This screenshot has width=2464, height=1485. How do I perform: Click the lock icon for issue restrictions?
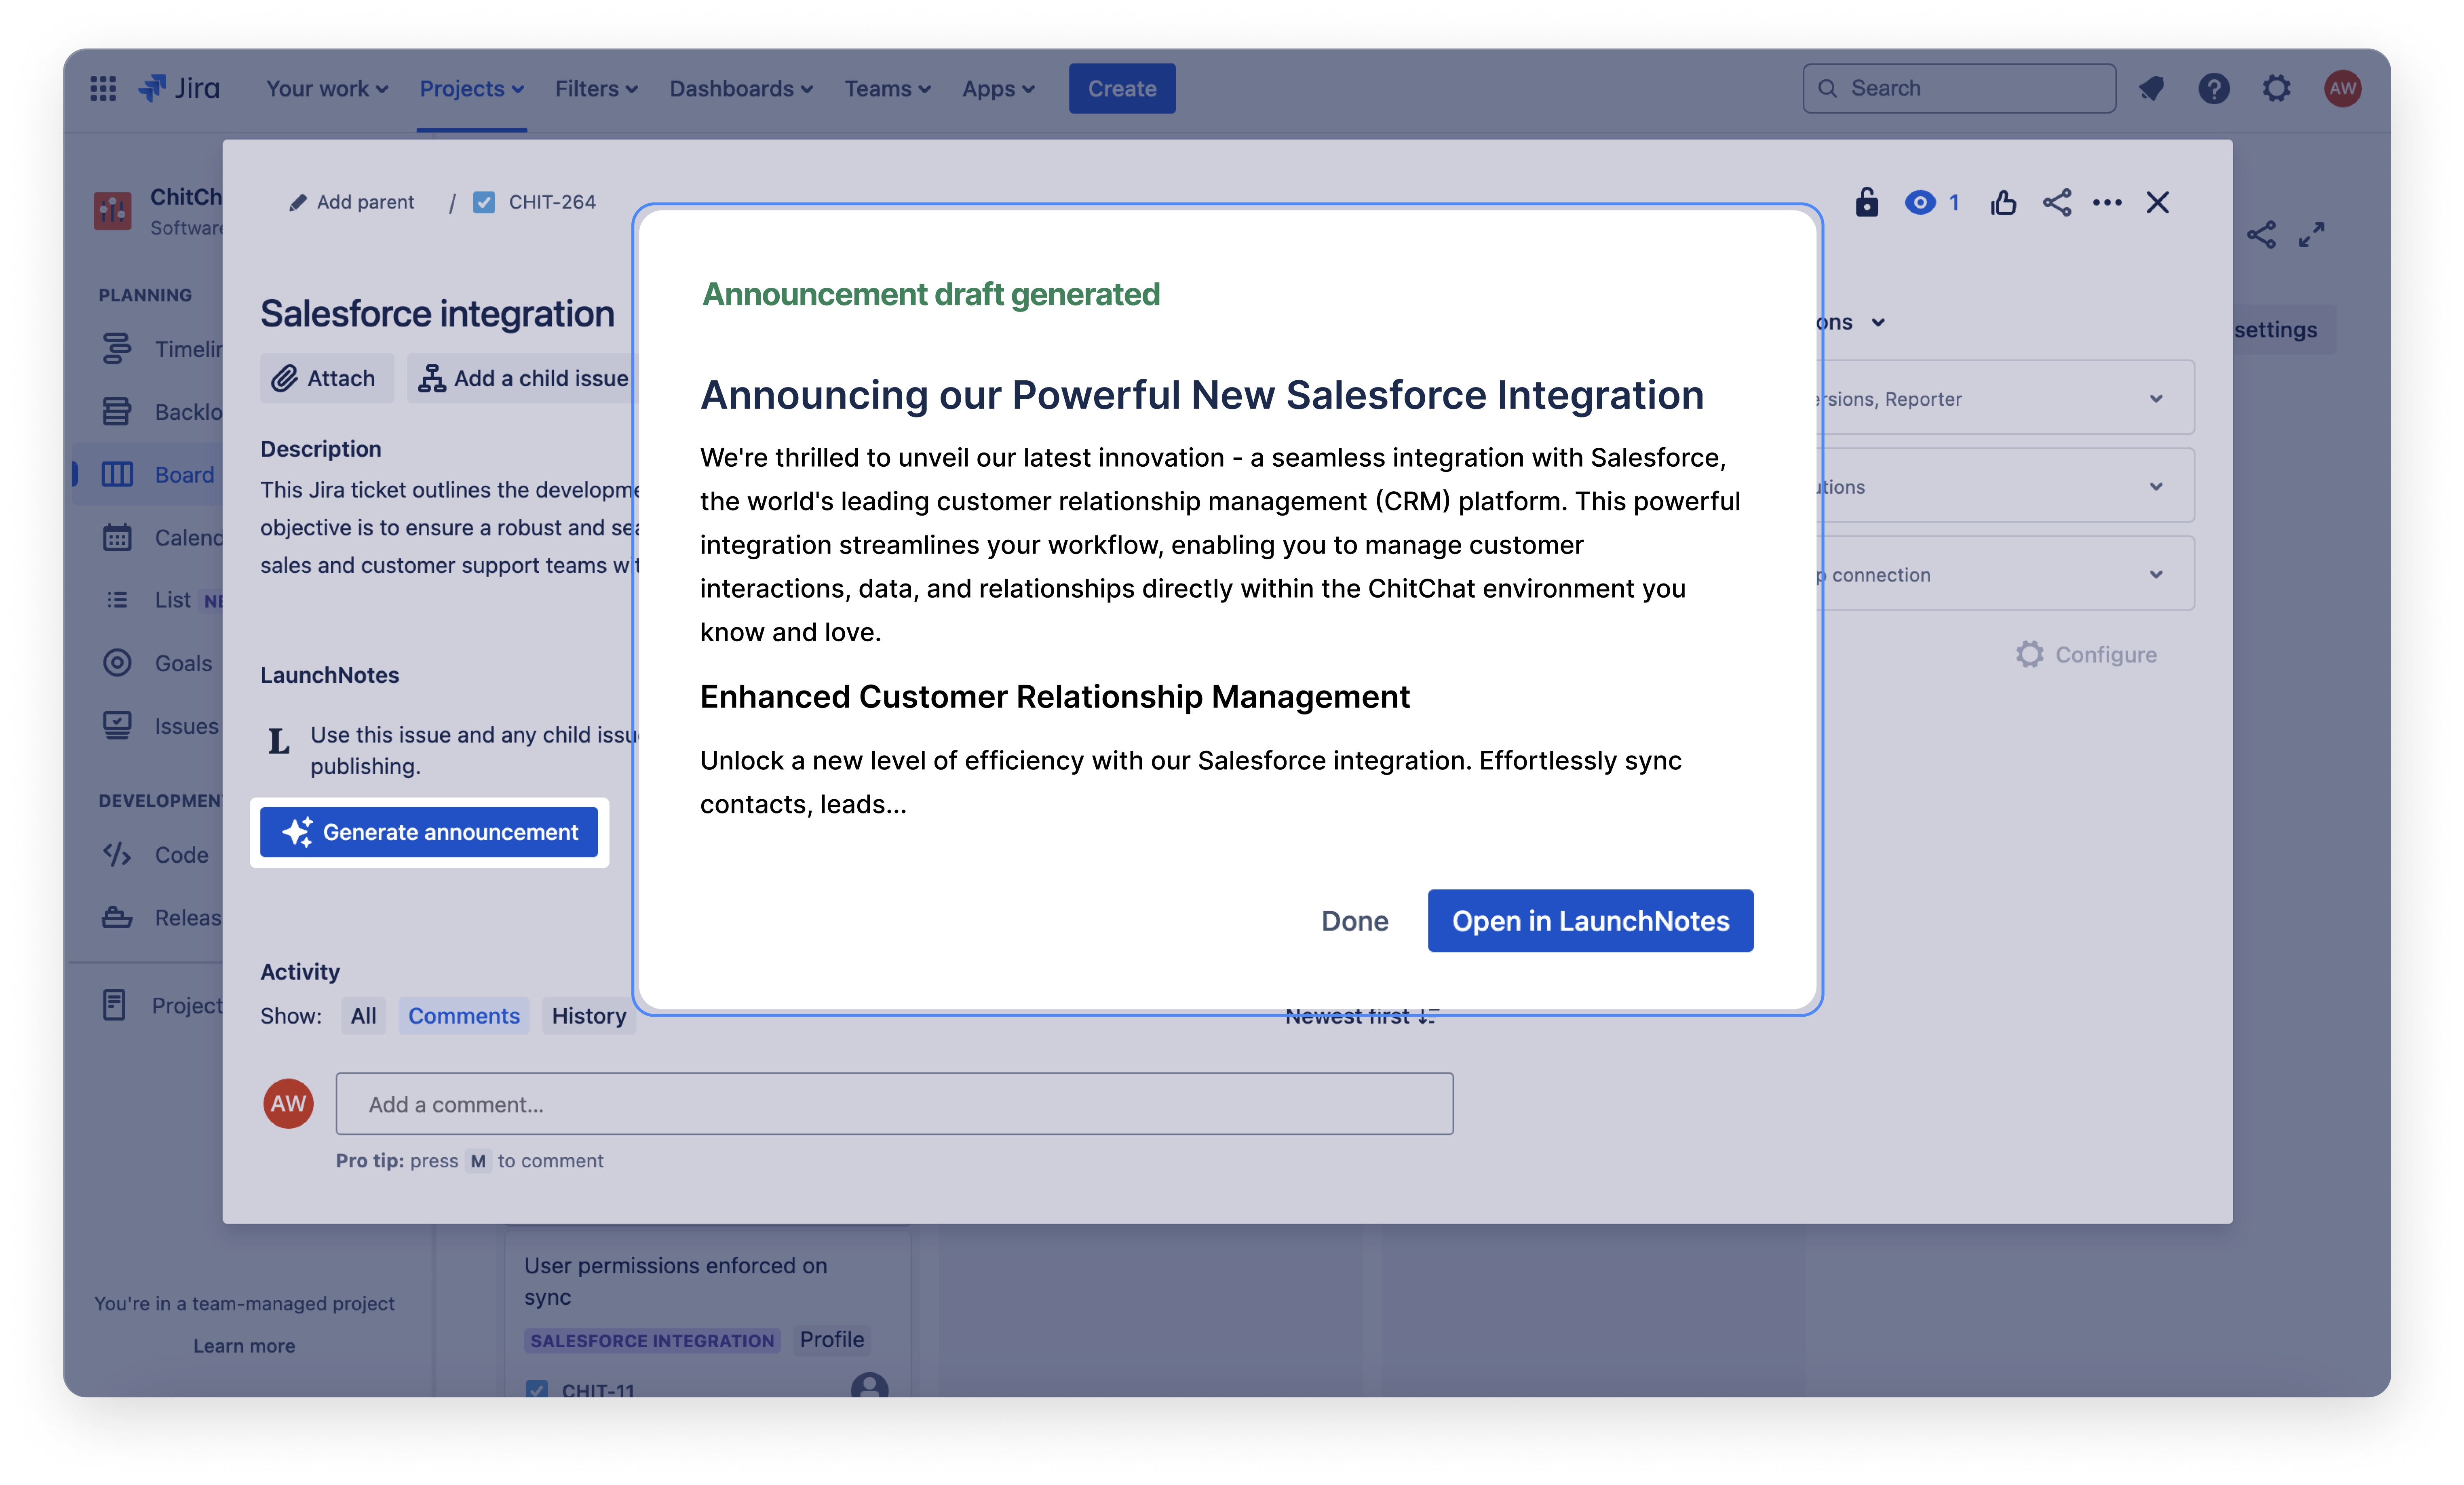pos(1866,202)
